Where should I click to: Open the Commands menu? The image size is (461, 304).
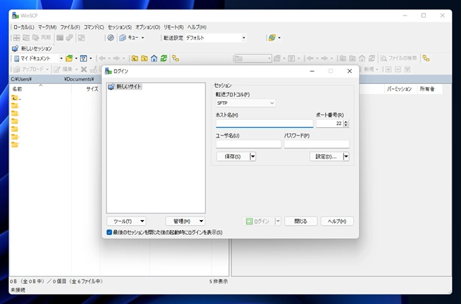coord(94,27)
